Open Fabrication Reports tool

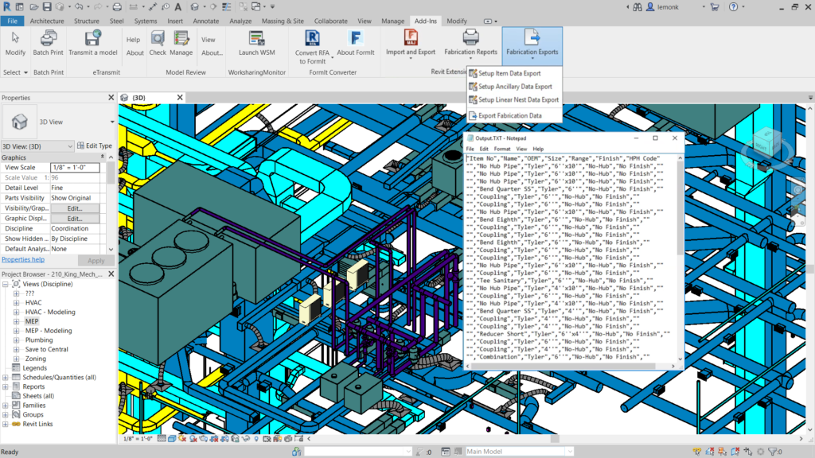point(470,38)
